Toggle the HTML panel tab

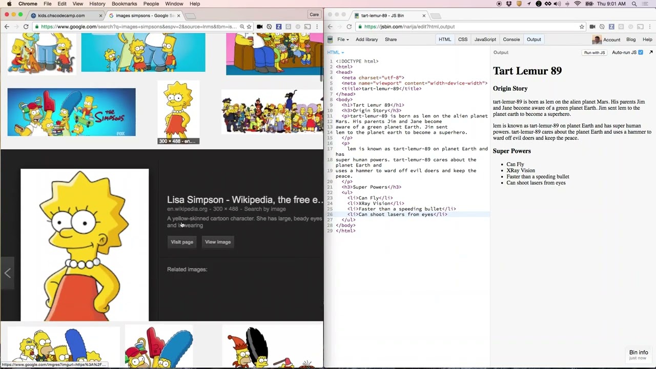(x=445, y=39)
